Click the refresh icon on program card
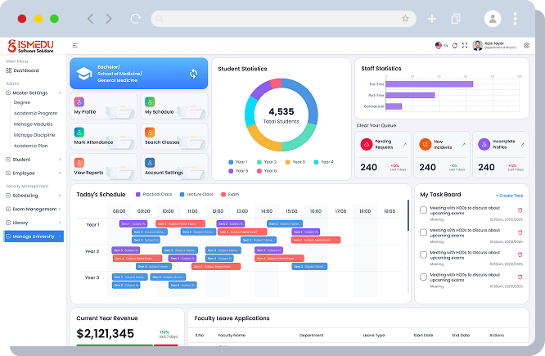 tap(194, 74)
